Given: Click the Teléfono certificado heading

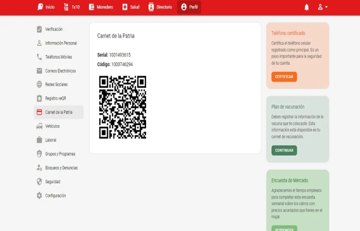Looking at the screenshot, I should [288, 33].
